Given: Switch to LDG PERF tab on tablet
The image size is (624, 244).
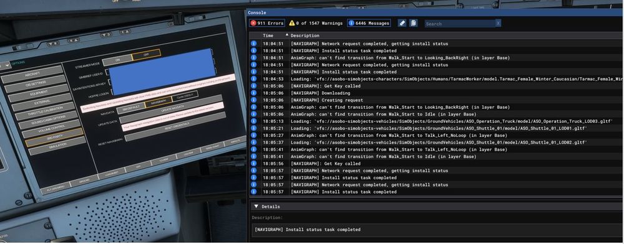Looking at the screenshot, I should (188, 154).
